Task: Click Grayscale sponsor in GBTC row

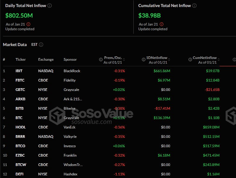Action: (71, 90)
